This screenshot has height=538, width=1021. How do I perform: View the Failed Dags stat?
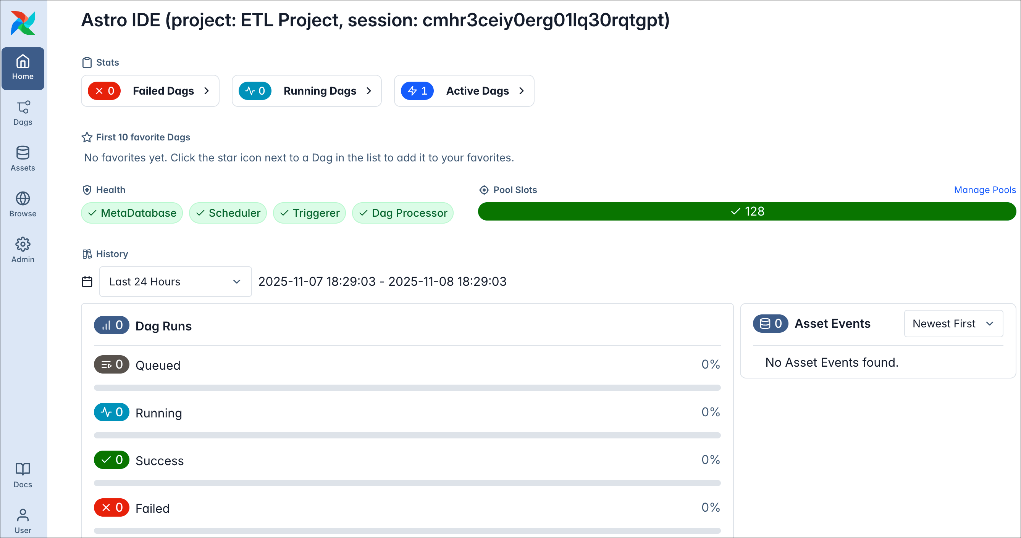coord(150,91)
